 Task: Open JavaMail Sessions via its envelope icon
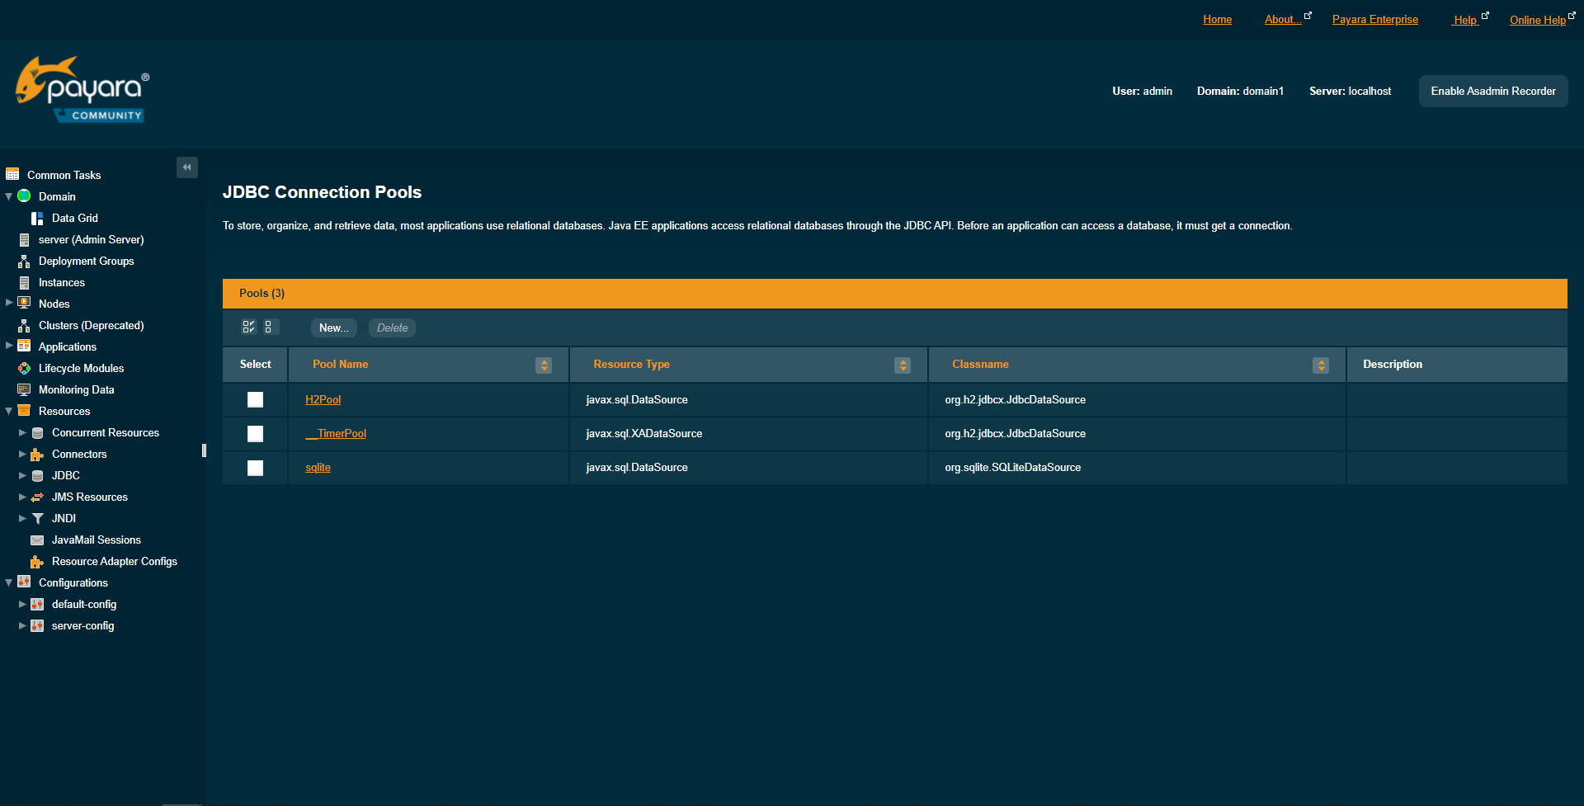tap(37, 540)
